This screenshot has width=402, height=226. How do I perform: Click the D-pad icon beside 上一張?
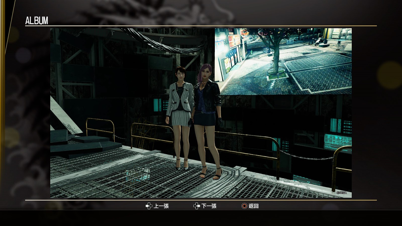coord(149,206)
